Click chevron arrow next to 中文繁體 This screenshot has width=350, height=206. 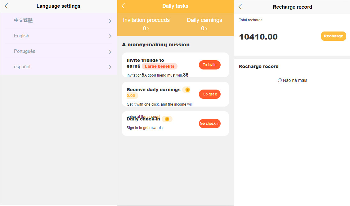coord(110,21)
